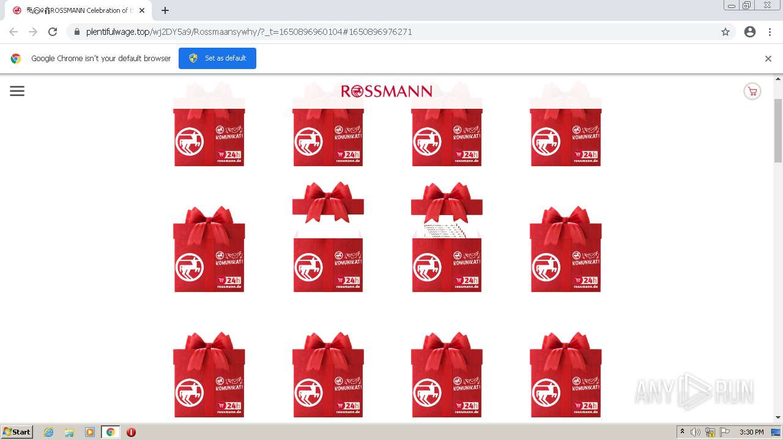Dismiss the default browser notification bar
This screenshot has width=783, height=440.
[x=768, y=59]
